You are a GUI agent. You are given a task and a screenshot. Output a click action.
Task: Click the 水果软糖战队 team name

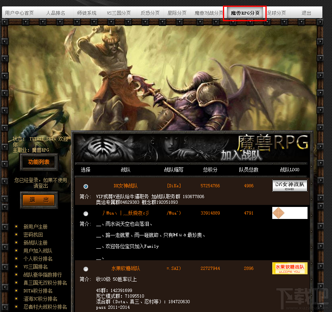point(126,268)
